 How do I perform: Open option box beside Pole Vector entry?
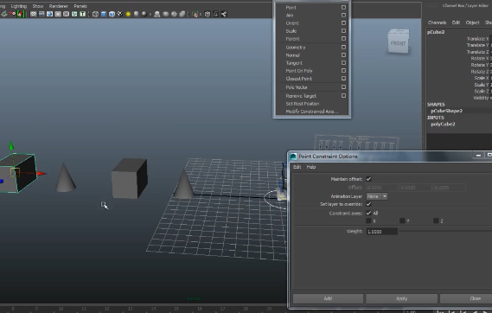pyautogui.click(x=343, y=86)
